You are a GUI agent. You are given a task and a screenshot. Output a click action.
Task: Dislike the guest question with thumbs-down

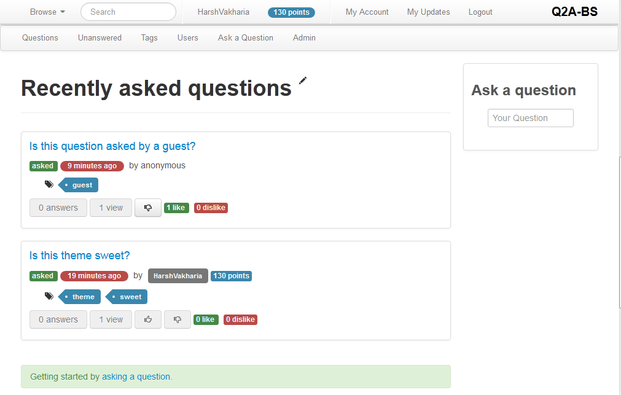(148, 208)
